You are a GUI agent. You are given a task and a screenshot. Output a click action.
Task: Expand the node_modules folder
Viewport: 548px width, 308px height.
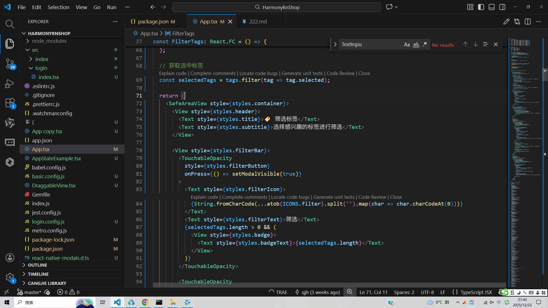coord(49,41)
